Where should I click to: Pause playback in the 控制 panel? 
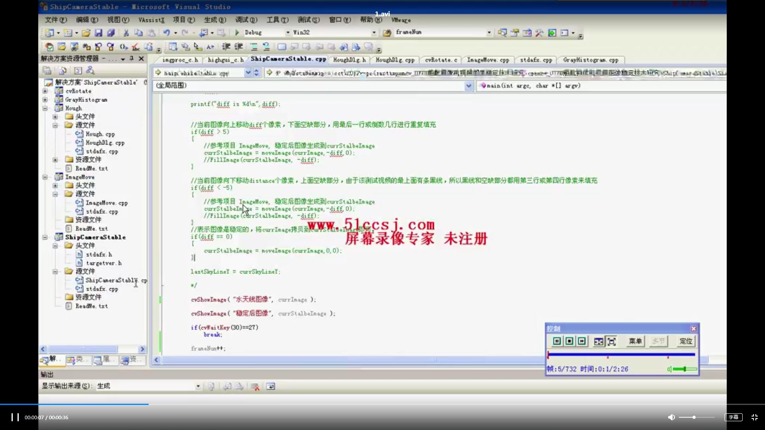[x=557, y=341]
